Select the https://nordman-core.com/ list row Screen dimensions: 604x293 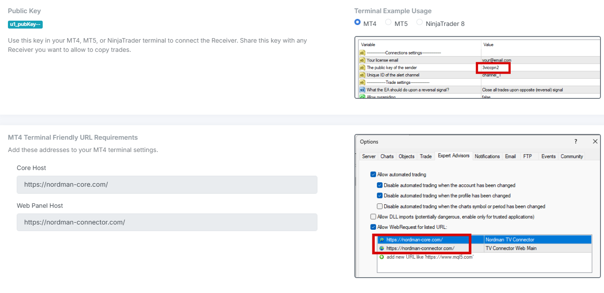click(484, 240)
